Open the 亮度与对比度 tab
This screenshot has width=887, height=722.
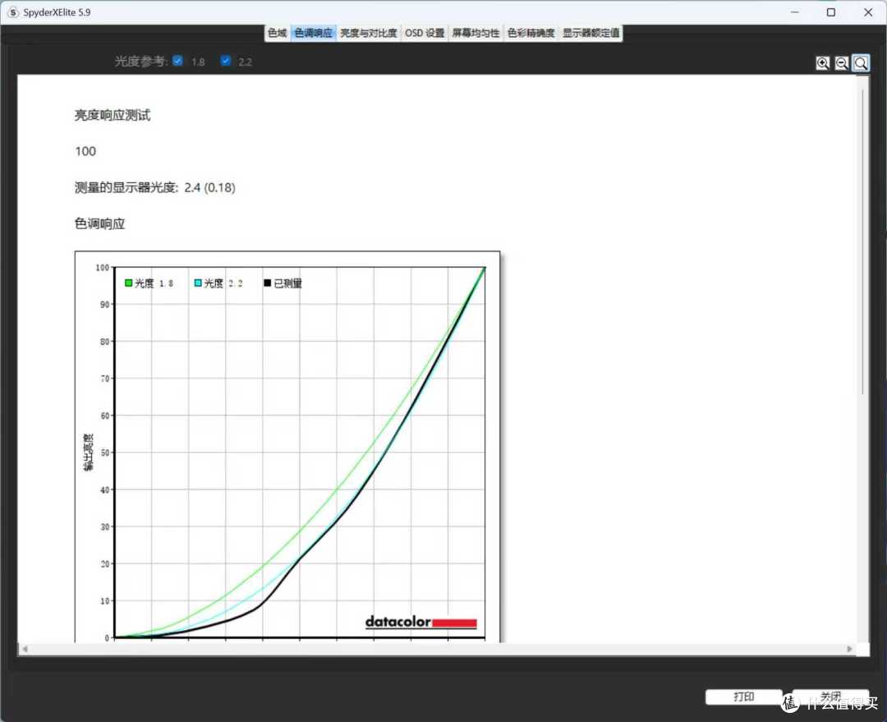(x=368, y=33)
